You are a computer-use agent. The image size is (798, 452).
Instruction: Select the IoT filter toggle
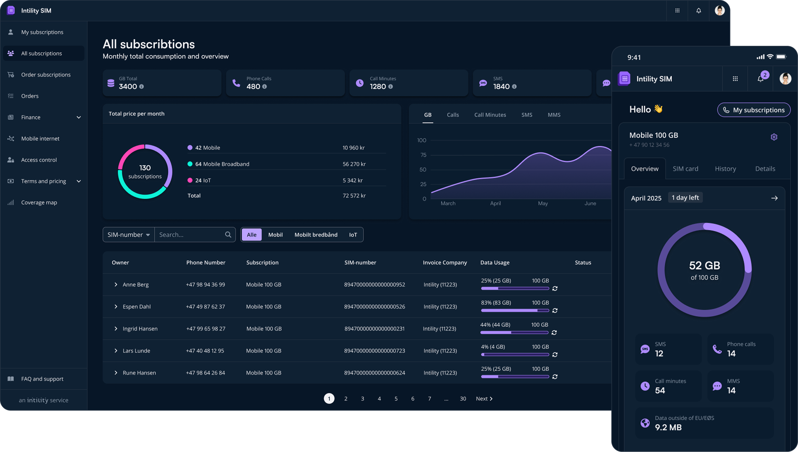(353, 234)
